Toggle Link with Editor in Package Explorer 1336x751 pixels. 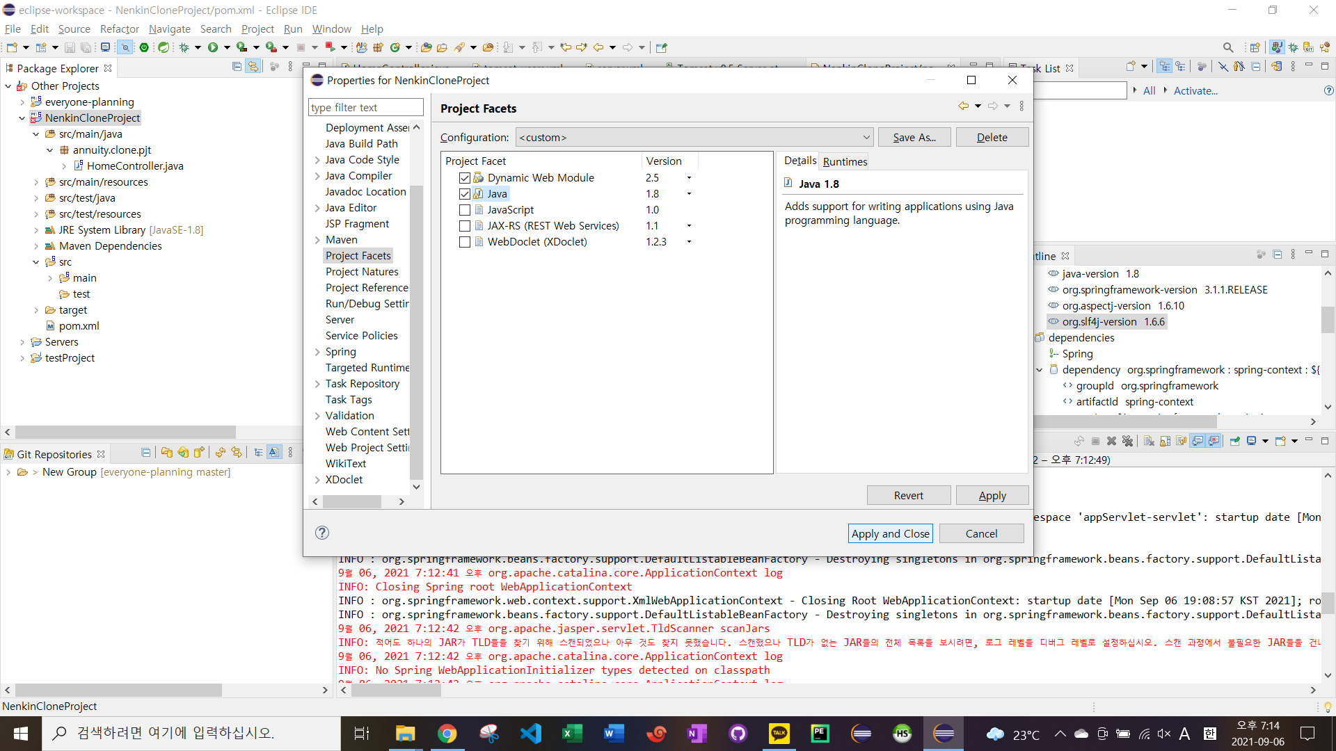coord(253,67)
